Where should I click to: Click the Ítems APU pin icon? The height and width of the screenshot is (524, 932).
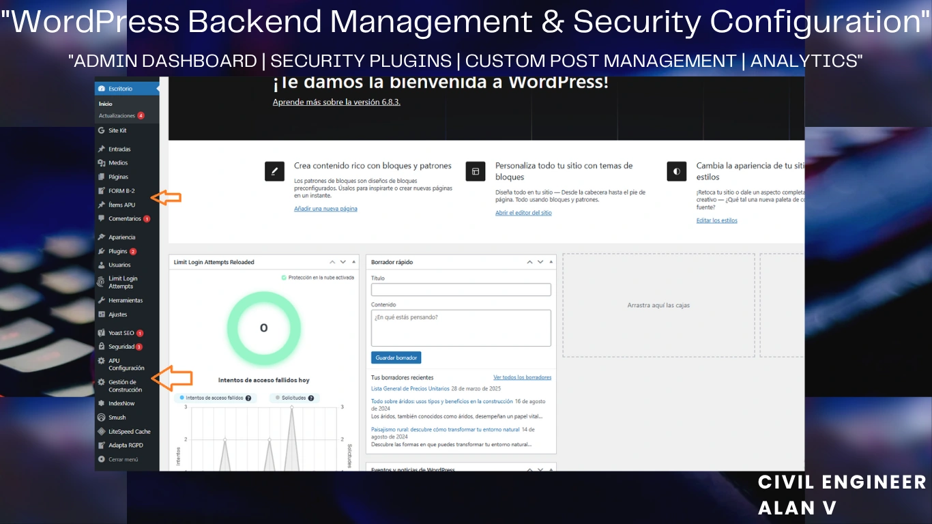click(x=102, y=205)
